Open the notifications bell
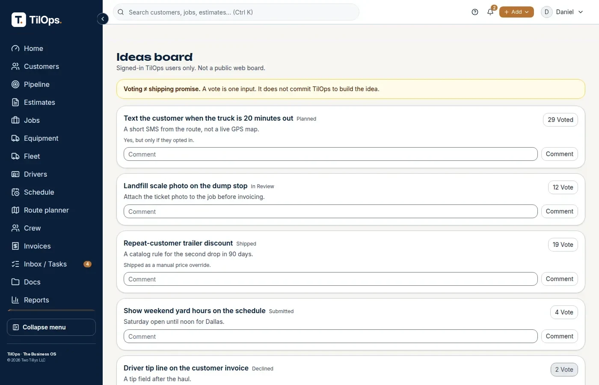The width and height of the screenshot is (599, 385). (x=490, y=12)
